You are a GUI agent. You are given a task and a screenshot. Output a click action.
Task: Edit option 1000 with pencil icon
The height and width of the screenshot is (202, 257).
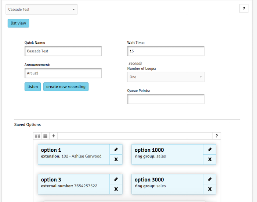[210, 149]
